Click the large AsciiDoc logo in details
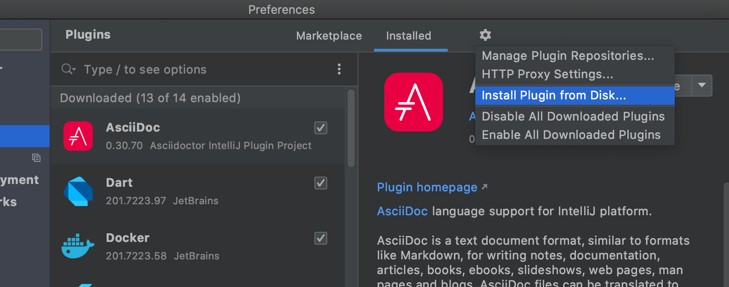The image size is (729, 287). click(x=414, y=102)
